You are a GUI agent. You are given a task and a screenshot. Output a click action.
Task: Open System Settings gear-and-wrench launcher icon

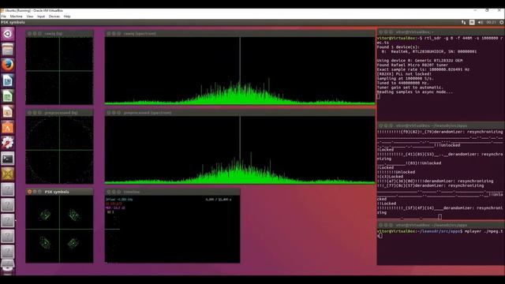pos(7,143)
